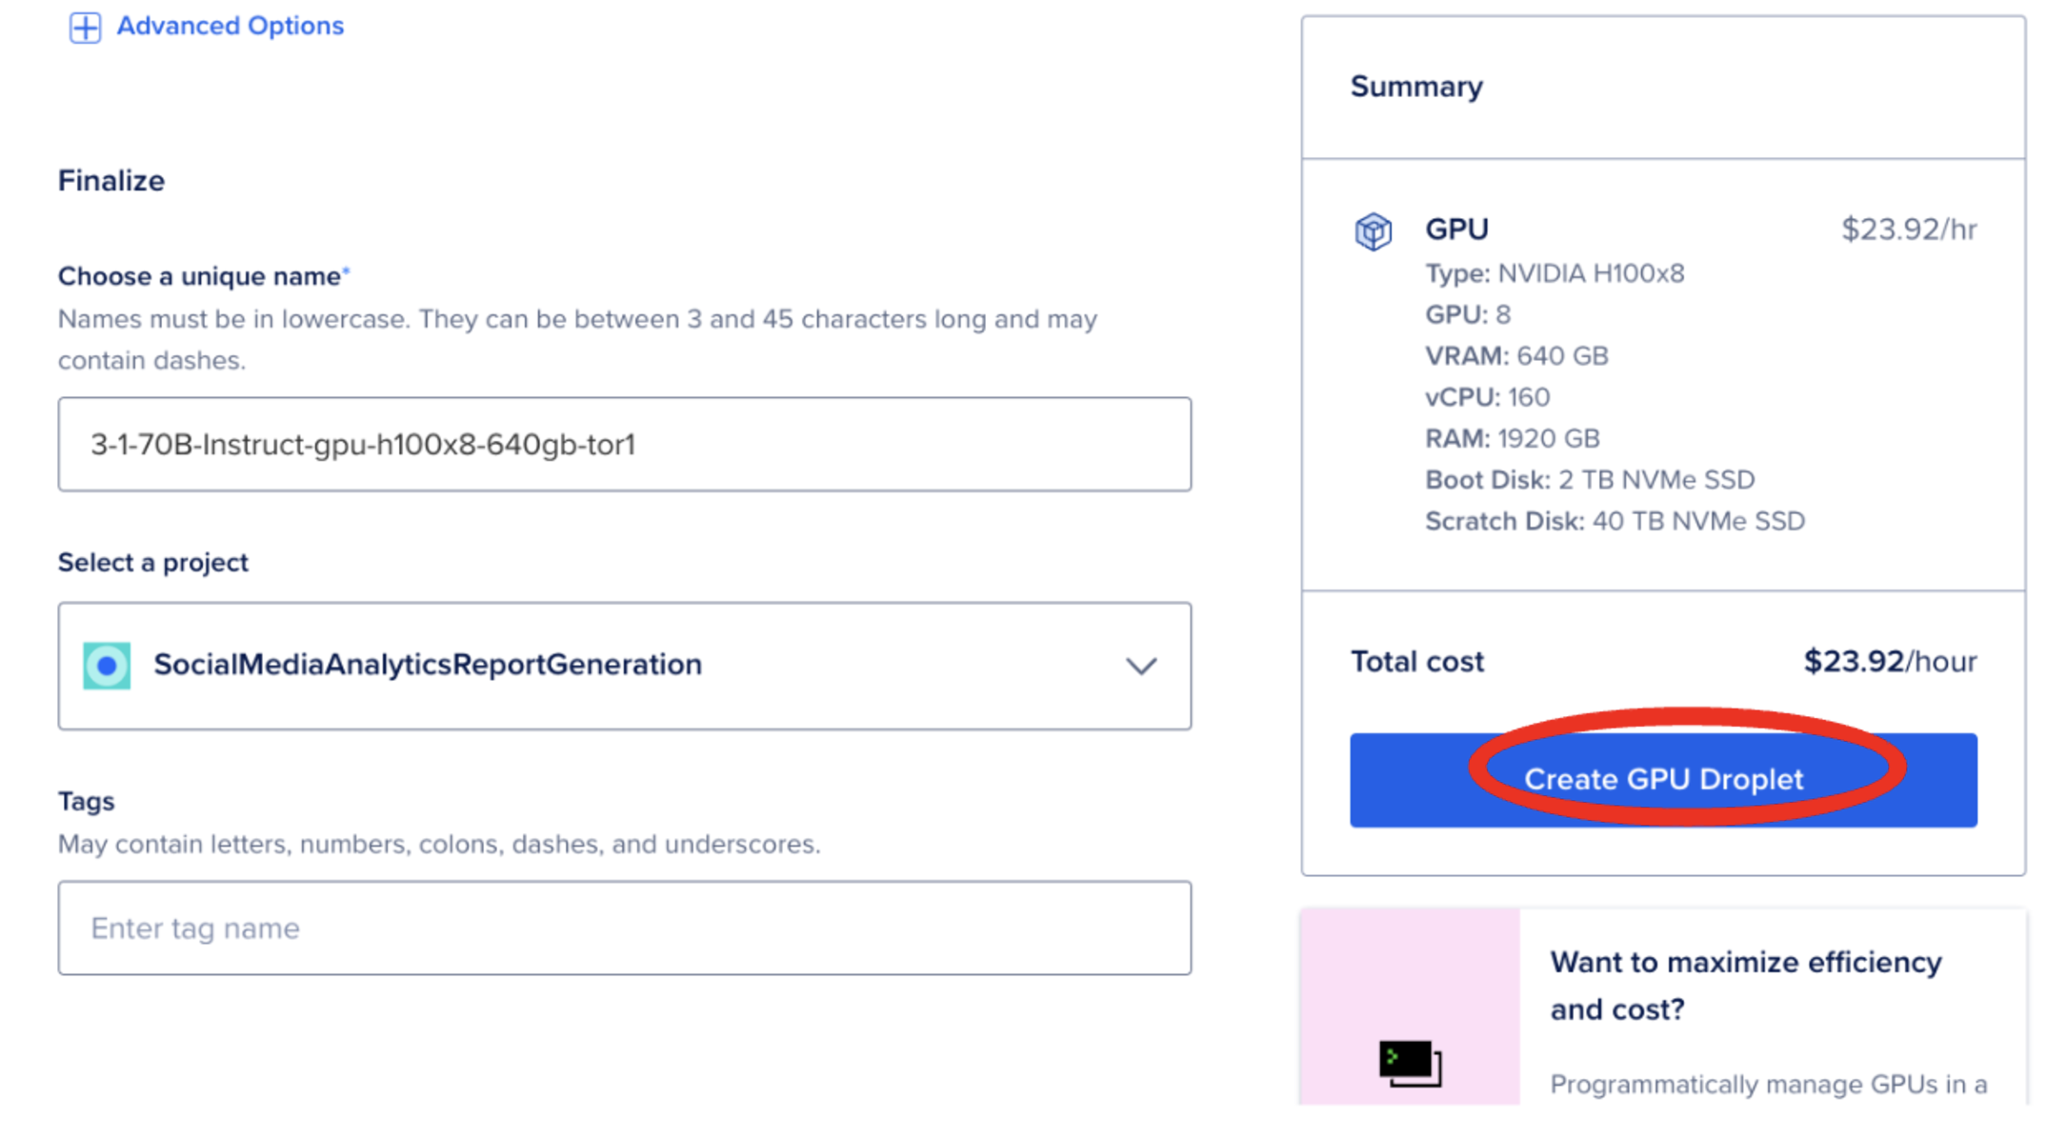Click the 'VRAM: 640 GB' text
Image resolution: width=2046 pixels, height=1139 pixels.
click(x=1516, y=356)
